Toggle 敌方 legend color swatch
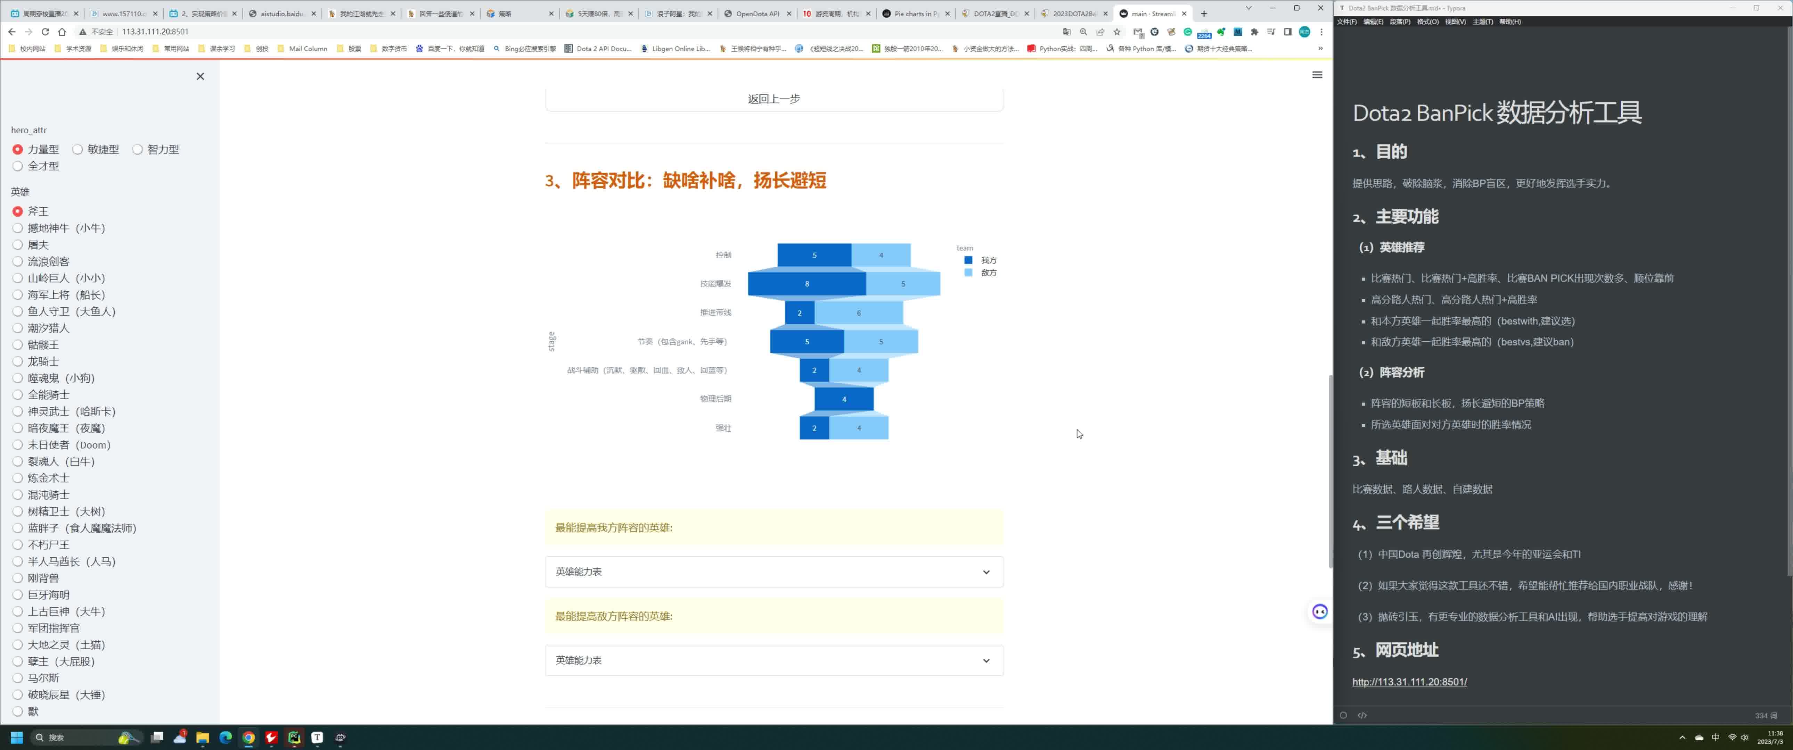 pyautogui.click(x=967, y=273)
